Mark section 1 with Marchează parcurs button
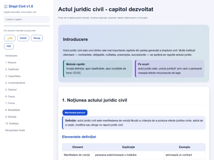The height and width of the screenshot is (160, 214). (x=75, y=113)
